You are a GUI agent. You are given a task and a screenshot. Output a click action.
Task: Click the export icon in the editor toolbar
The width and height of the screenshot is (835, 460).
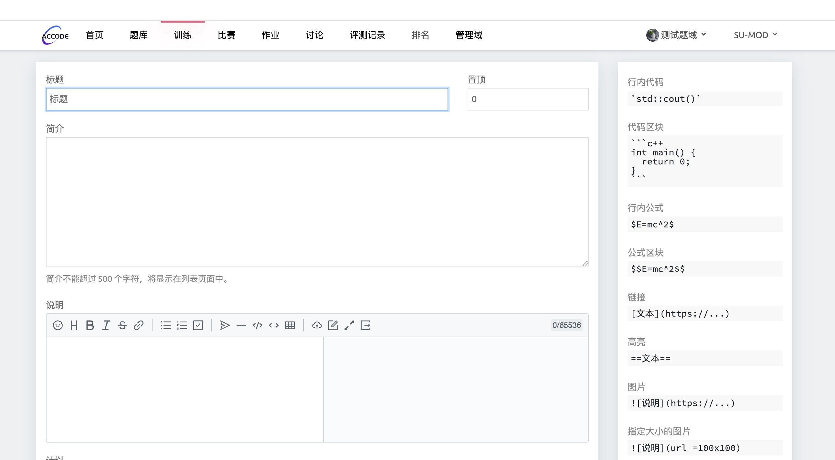click(x=365, y=325)
